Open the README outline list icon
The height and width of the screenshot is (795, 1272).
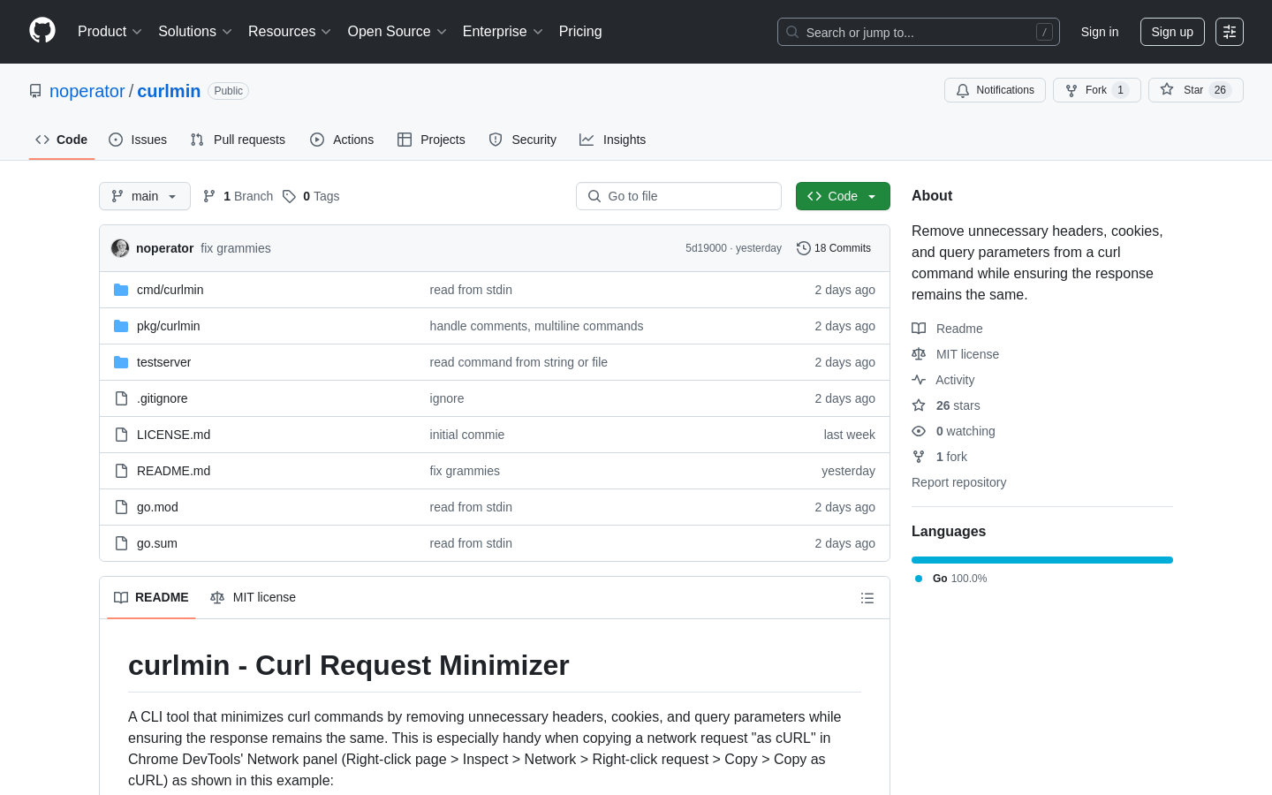867,598
